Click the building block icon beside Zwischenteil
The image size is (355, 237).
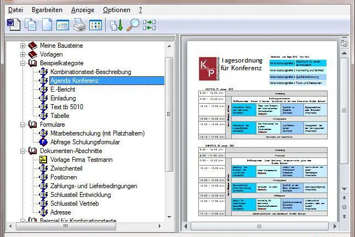point(43,168)
